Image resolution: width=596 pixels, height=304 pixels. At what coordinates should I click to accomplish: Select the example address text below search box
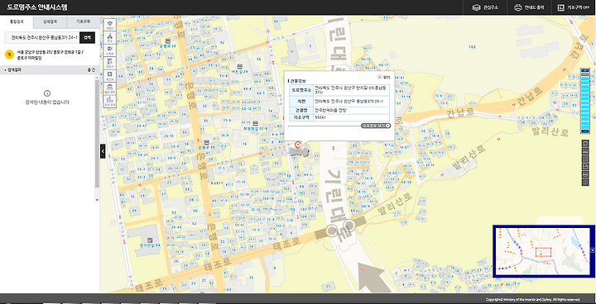[50, 55]
